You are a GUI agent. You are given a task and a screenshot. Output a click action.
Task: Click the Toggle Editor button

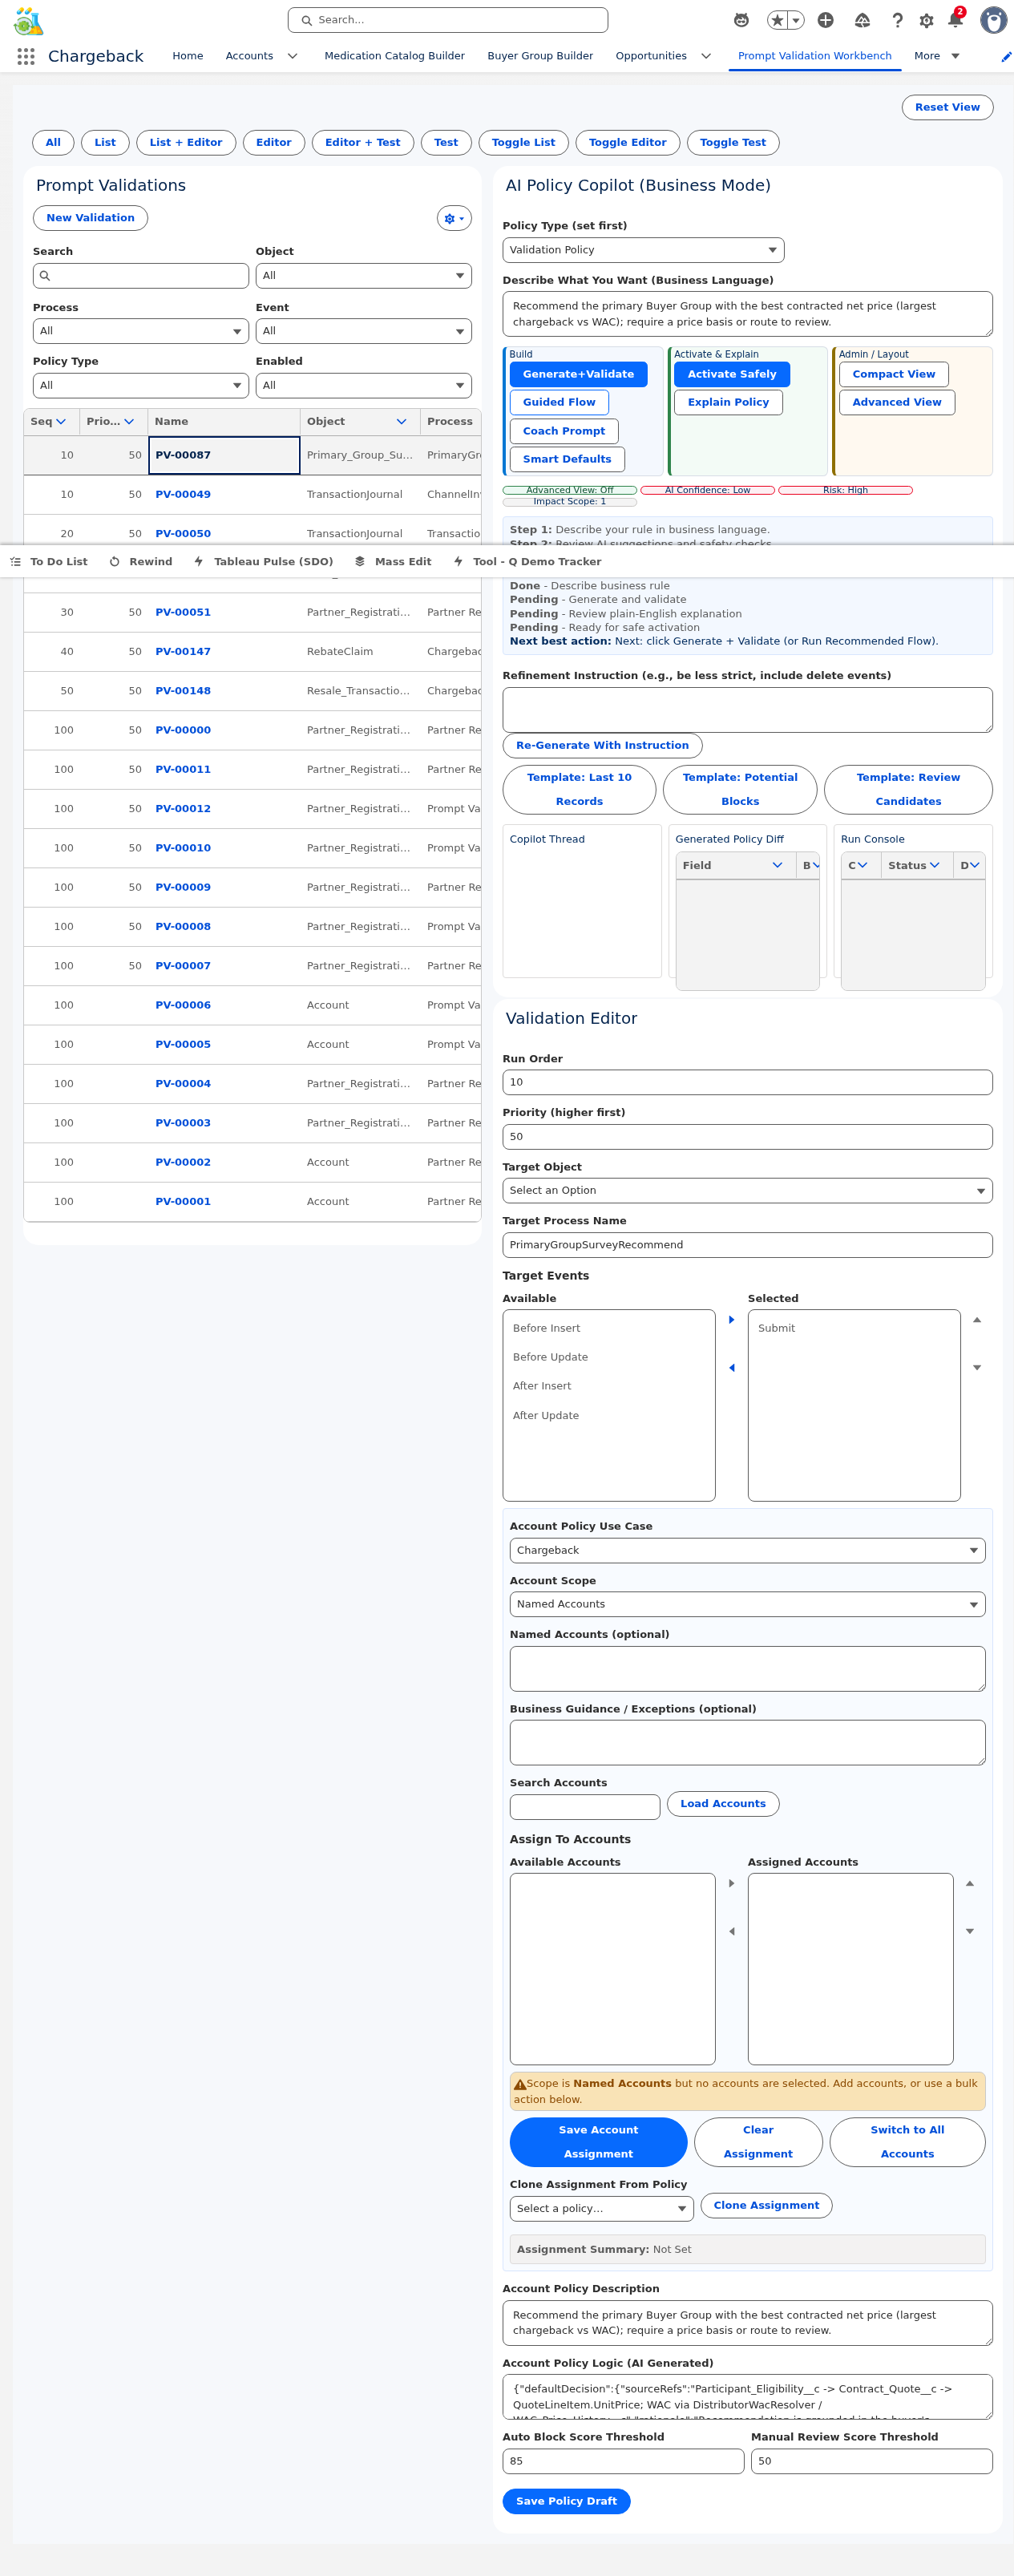pyautogui.click(x=628, y=143)
